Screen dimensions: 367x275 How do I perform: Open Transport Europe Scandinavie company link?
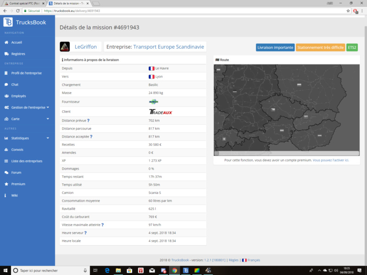(168, 47)
